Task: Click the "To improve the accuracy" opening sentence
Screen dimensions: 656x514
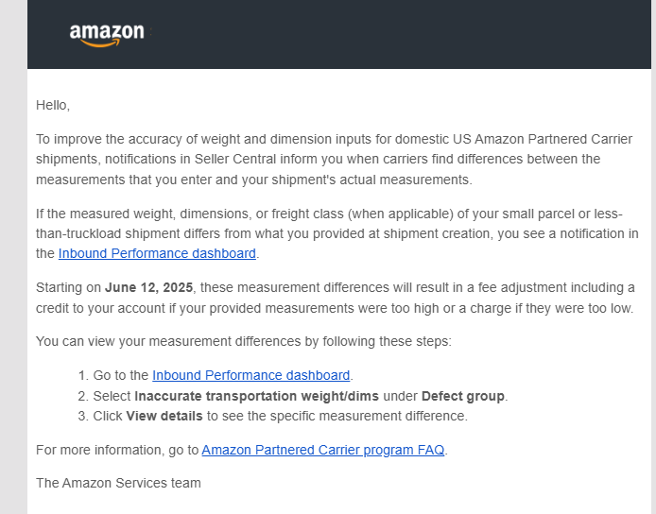Action: (x=334, y=159)
